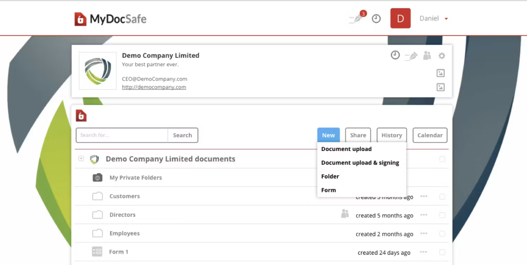527x265 pixels.
Task: Open company settings gear icon
Action: [x=442, y=55]
